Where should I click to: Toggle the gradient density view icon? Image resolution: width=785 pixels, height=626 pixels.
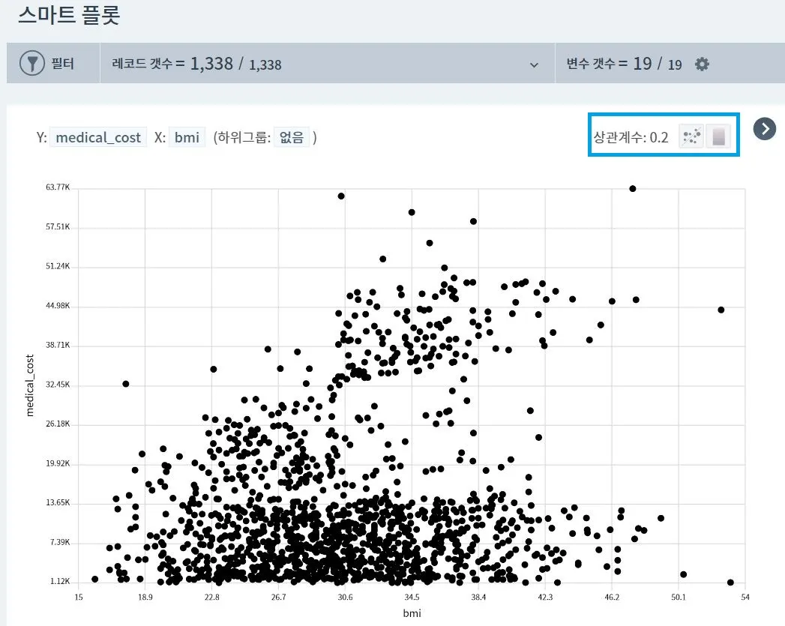point(718,136)
